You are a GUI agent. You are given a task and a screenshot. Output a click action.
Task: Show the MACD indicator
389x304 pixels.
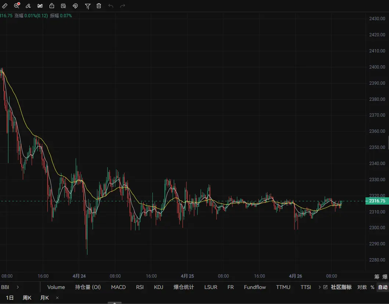[118, 287]
